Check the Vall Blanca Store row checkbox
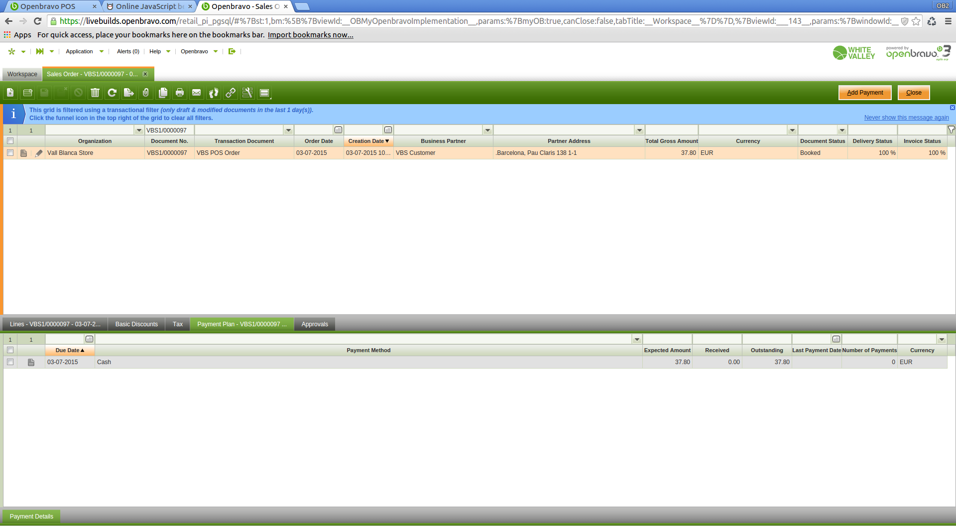This screenshot has width=956, height=526. point(10,153)
